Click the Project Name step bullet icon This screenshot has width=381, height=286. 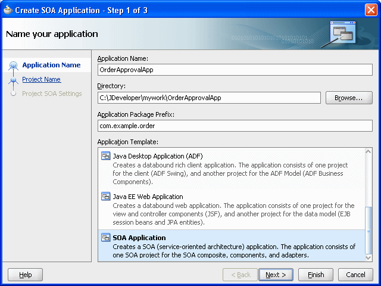[x=14, y=79]
